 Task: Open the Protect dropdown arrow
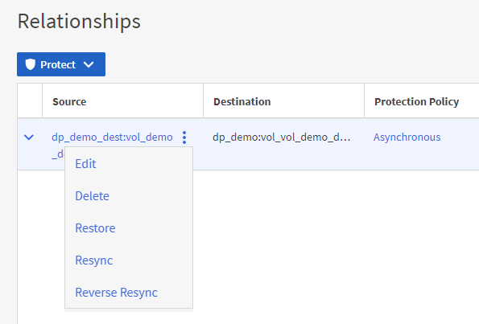pyautogui.click(x=89, y=64)
